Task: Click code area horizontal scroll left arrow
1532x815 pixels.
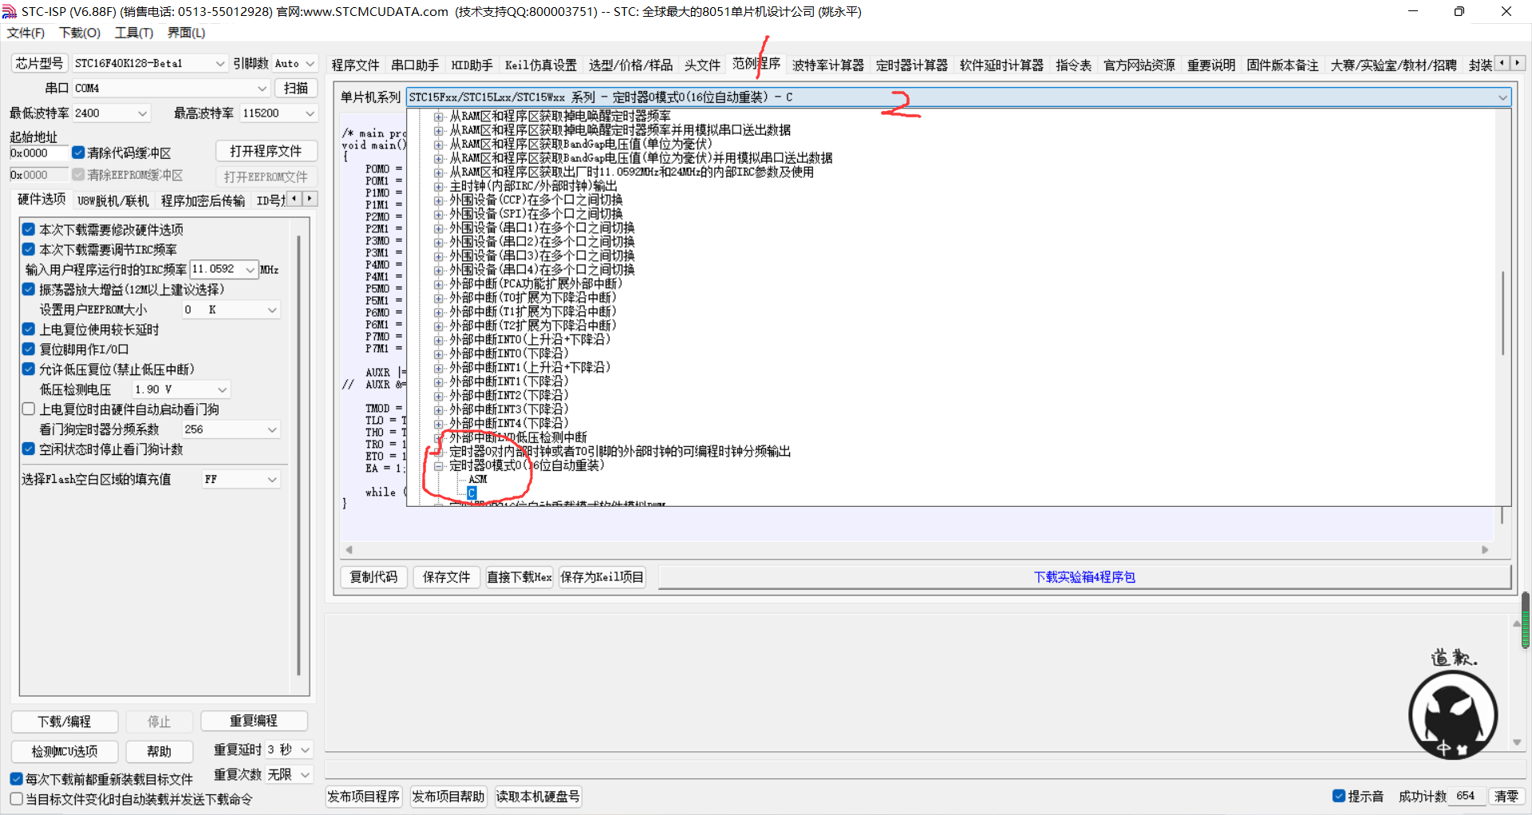Action: click(349, 549)
